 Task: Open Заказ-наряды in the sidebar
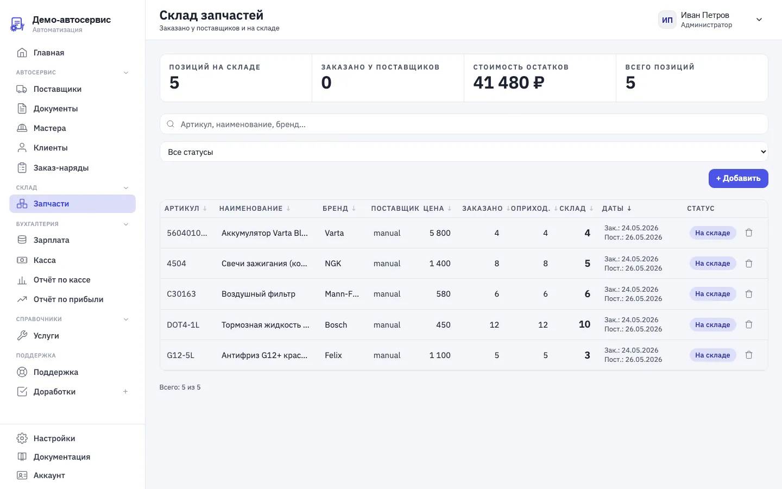73,168
